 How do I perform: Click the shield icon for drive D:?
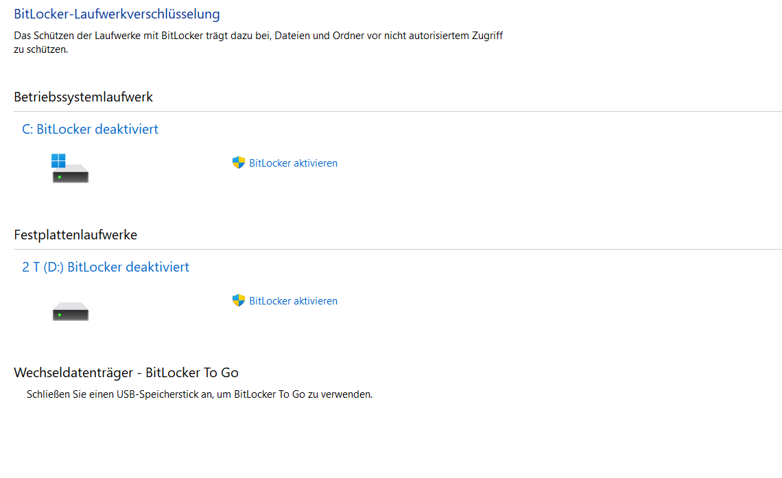click(x=239, y=300)
